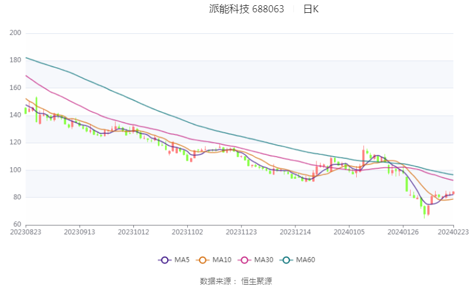The height and width of the screenshot is (287, 472).
Task: Select x-axis date label 20230823
Action: pyautogui.click(x=26, y=232)
